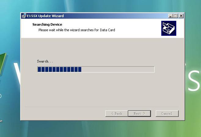Cancel the update wizard
This screenshot has width=201, height=137.
point(167,113)
